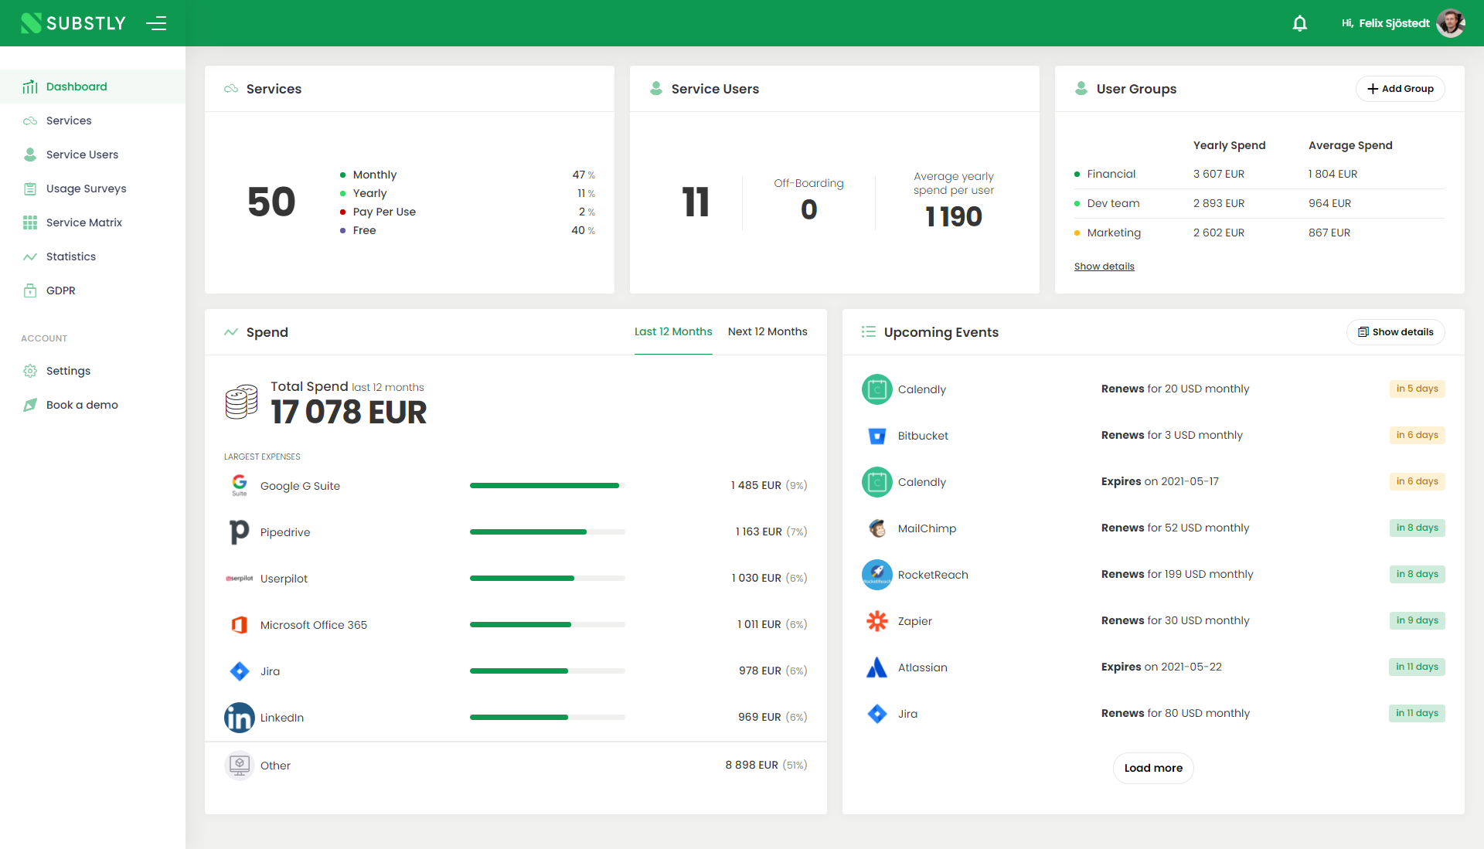The width and height of the screenshot is (1484, 849).
Task: Click Show details link under User Groups
Action: click(1104, 266)
